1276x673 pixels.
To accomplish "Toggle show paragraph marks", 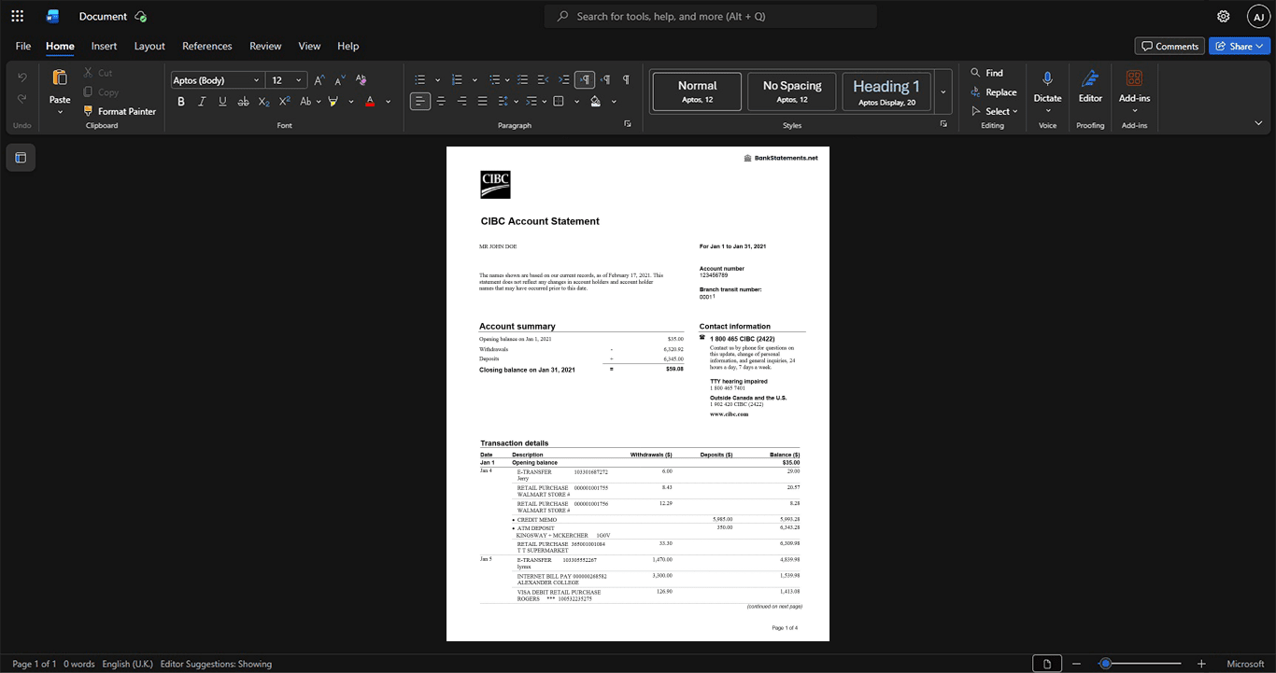I will [626, 79].
